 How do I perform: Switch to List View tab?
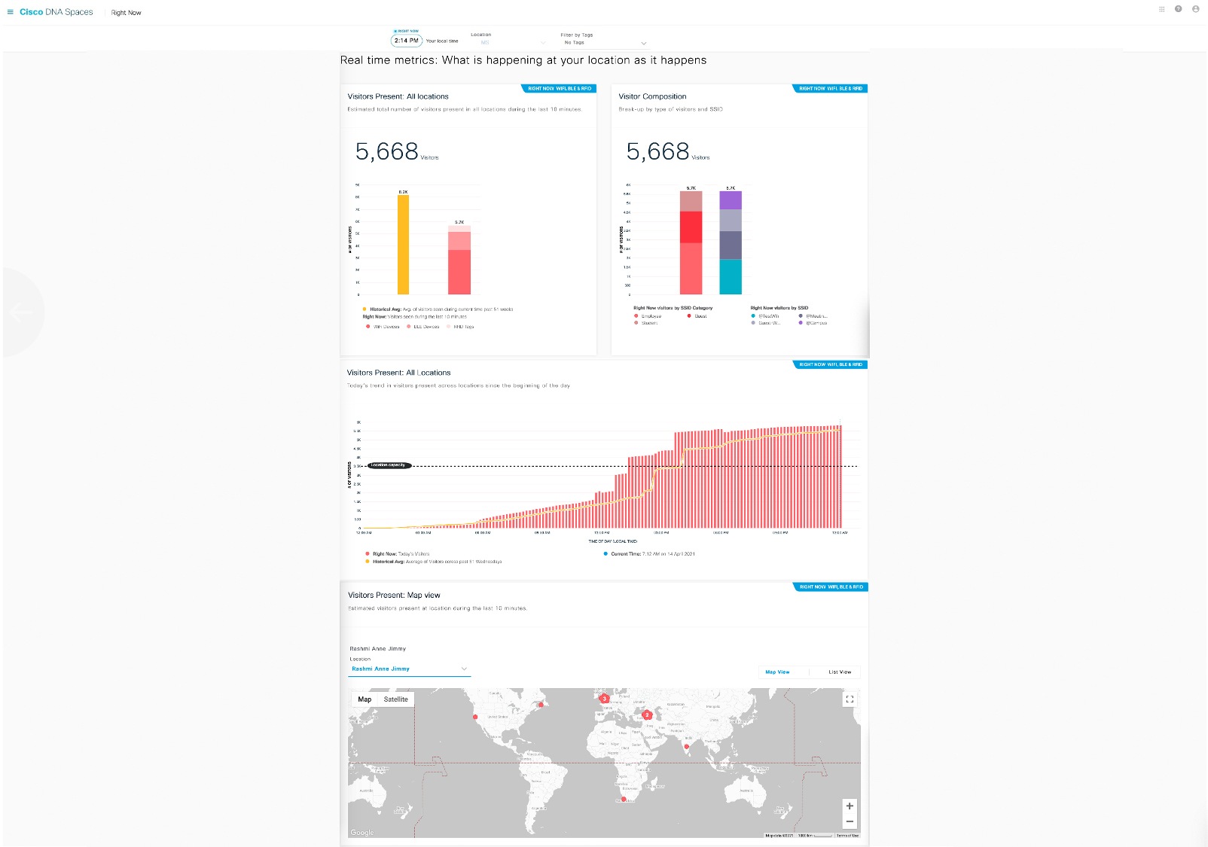click(840, 672)
